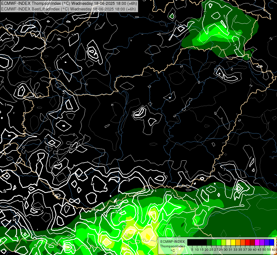Click the bright green 27-29 legend swatch
Screen dimensions: 277x255
click(x=219, y=242)
